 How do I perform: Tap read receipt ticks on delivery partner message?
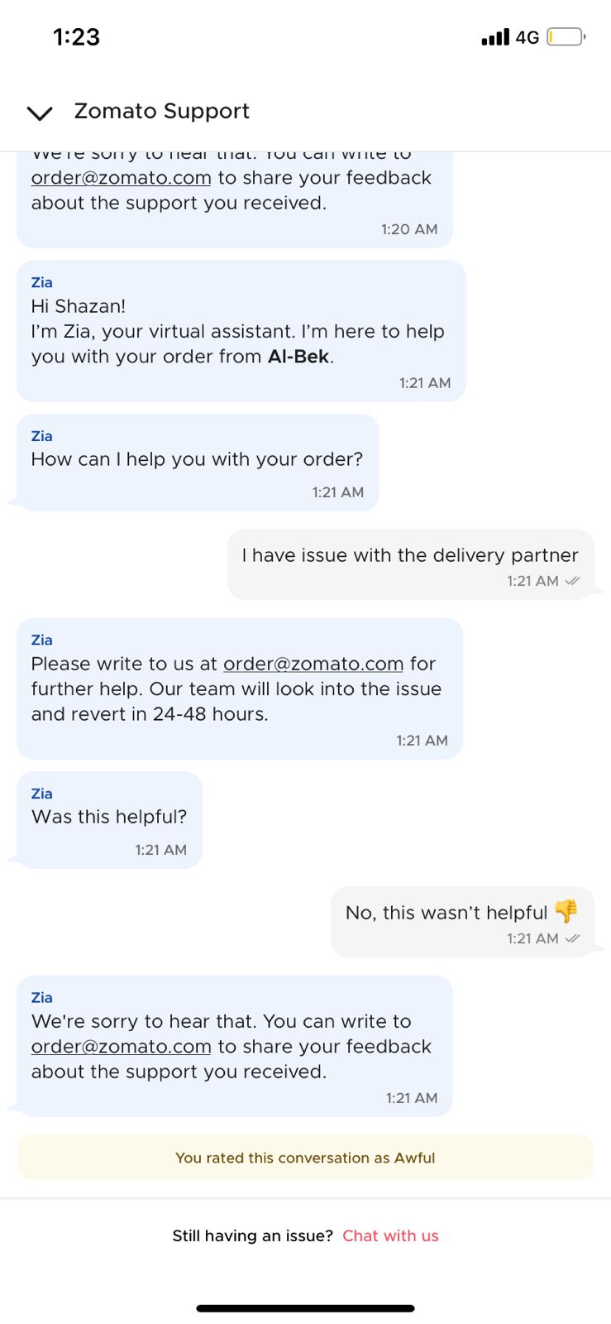(x=572, y=581)
